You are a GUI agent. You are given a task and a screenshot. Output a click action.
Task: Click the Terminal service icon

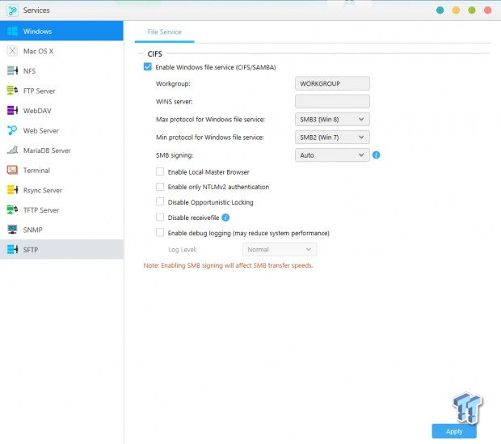point(12,170)
